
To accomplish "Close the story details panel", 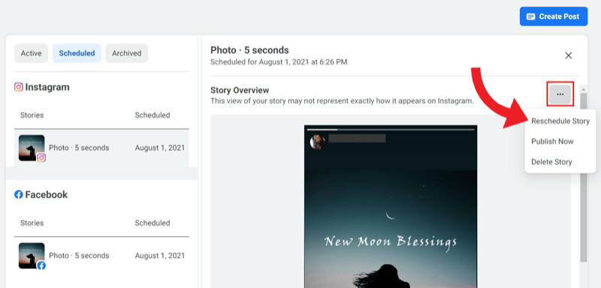I will tap(569, 55).
